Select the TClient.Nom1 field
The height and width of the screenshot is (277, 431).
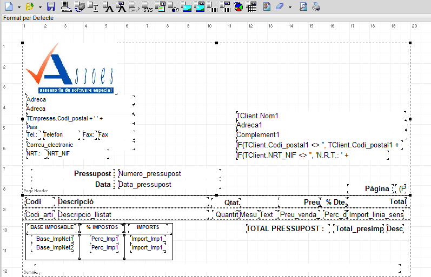[x=321, y=116]
